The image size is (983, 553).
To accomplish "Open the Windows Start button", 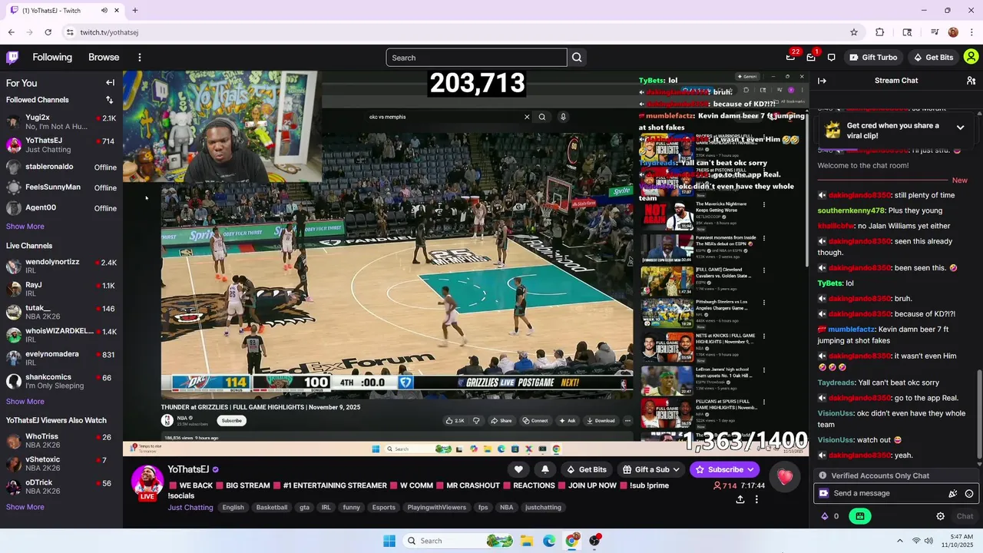I will coord(389,541).
